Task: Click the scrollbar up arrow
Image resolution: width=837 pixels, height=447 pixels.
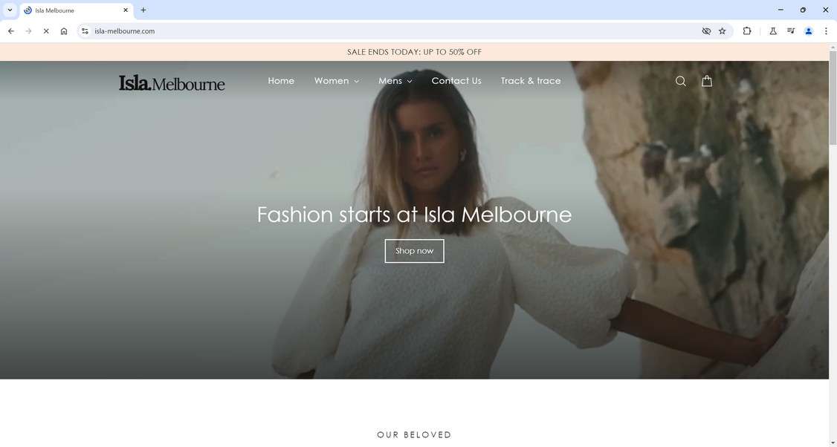Action: click(x=833, y=48)
